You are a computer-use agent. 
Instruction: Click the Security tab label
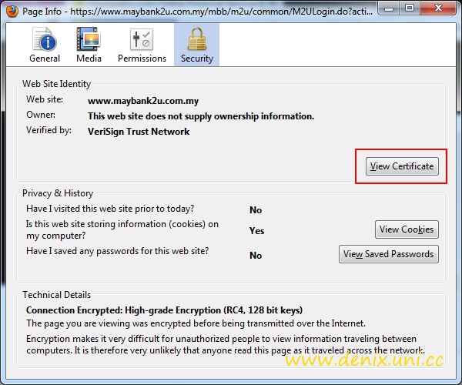(197, 59)
